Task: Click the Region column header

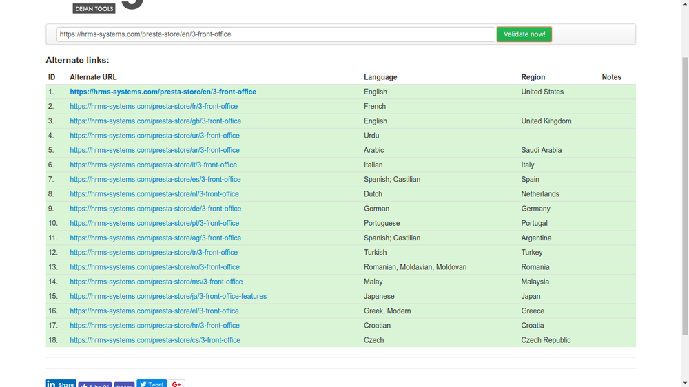Action: coord(533,77)
